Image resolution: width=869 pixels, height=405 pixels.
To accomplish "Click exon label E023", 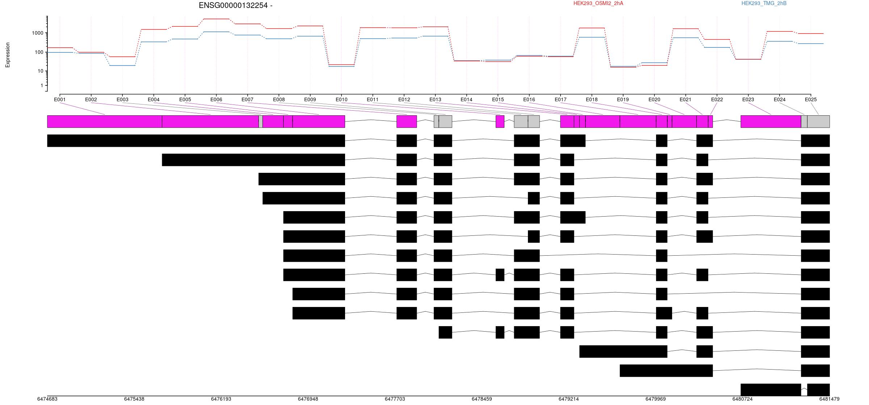I will (748, 99).
